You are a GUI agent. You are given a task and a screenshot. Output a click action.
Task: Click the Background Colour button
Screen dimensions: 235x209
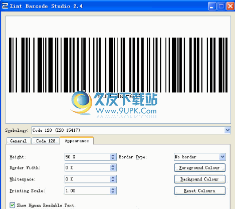tap(200, 179)
